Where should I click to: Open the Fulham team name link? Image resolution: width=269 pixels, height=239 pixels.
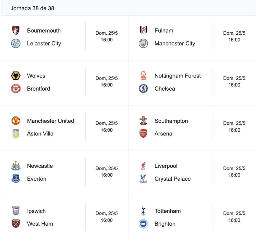pos(164,30)
